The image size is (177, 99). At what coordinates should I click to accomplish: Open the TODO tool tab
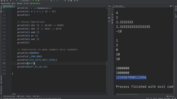(36, 96)
